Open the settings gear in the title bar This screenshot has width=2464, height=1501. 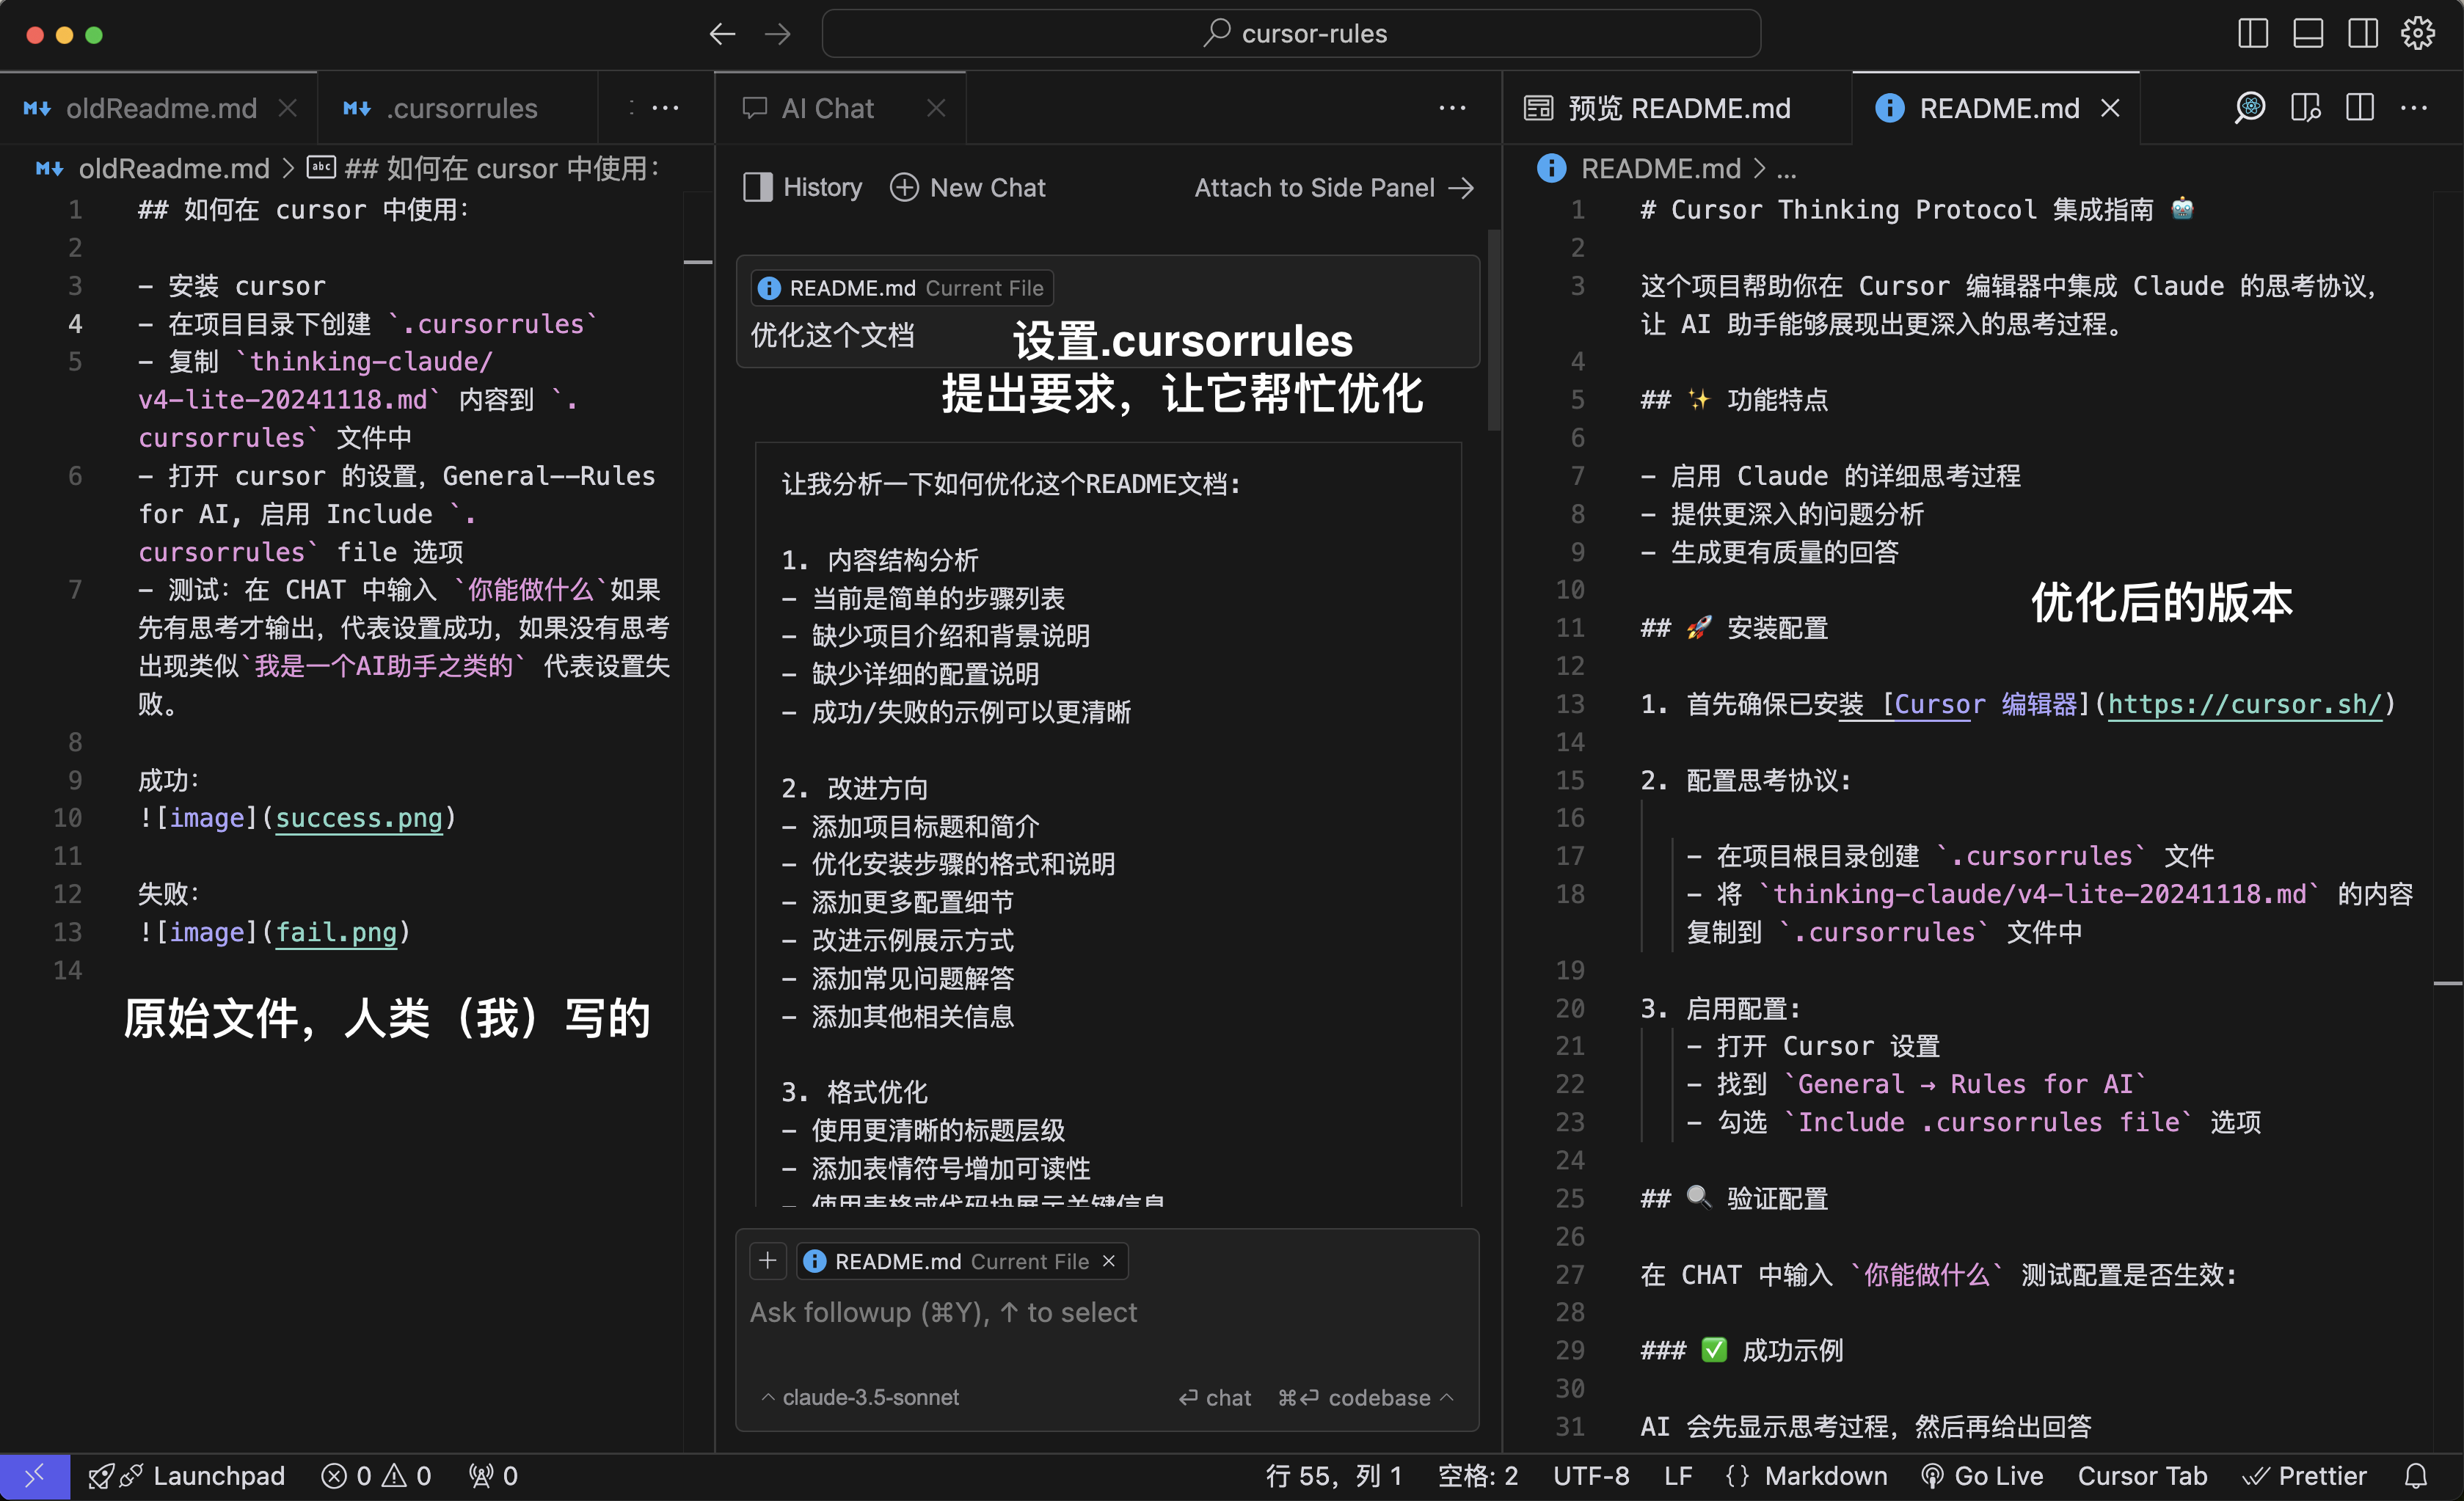tap(2418, 34)
